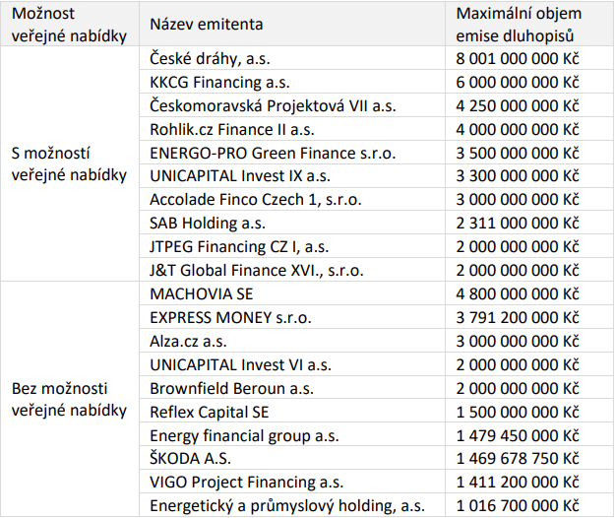This screenshot has height=518, width=616.
Task: Click the 8 001 000 000 Kč amount
Action: click(x=518, y=58)
